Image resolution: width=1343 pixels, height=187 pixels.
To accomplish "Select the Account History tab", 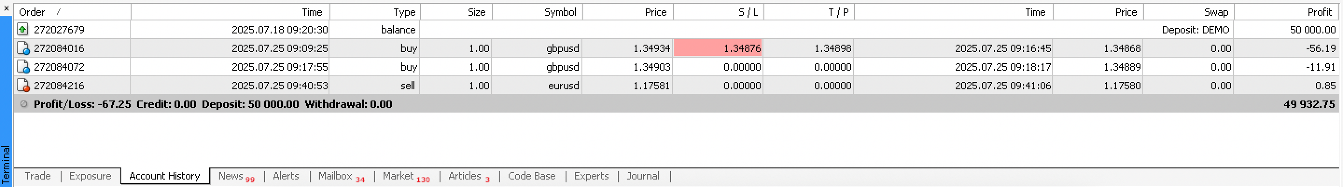I will pyautogui.click(x=165, y=176).
